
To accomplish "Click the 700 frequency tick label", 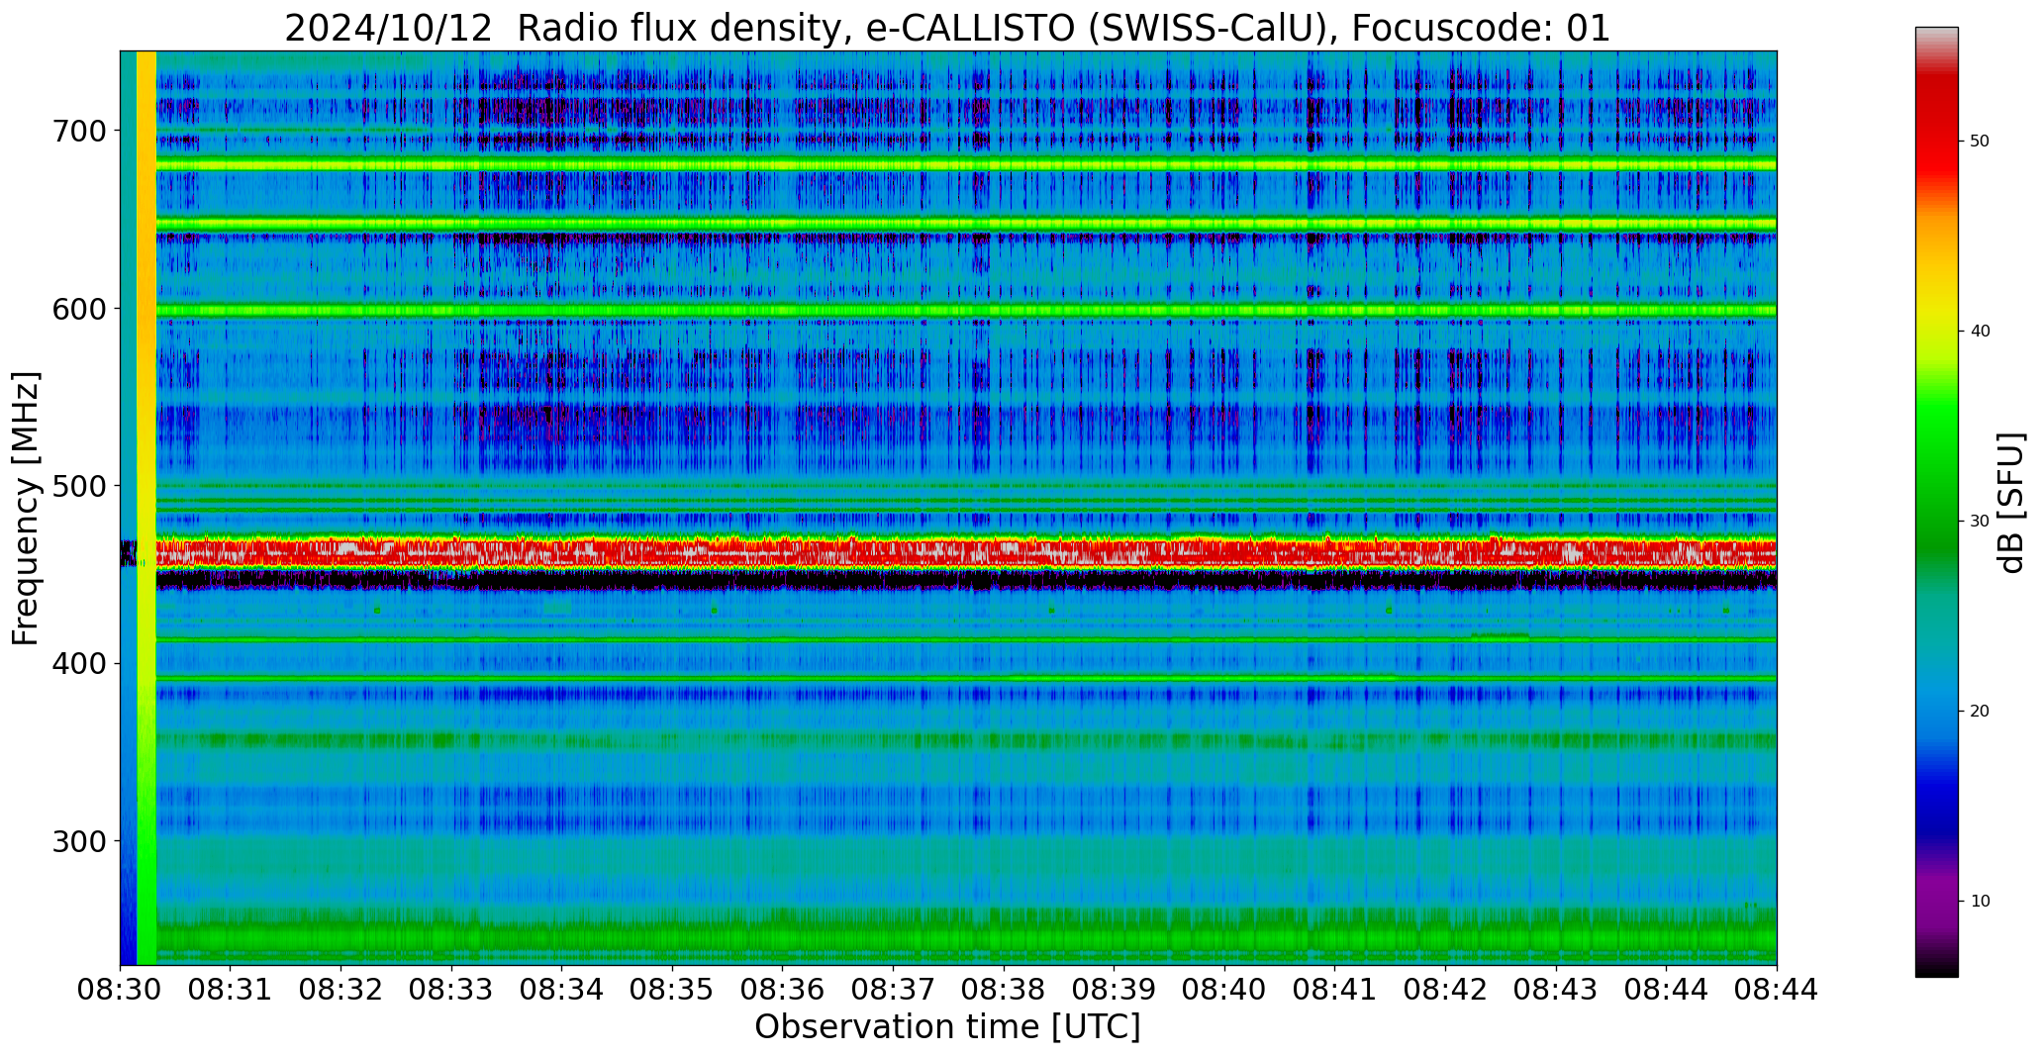I will pyautogui.click(x=80, y=131).
